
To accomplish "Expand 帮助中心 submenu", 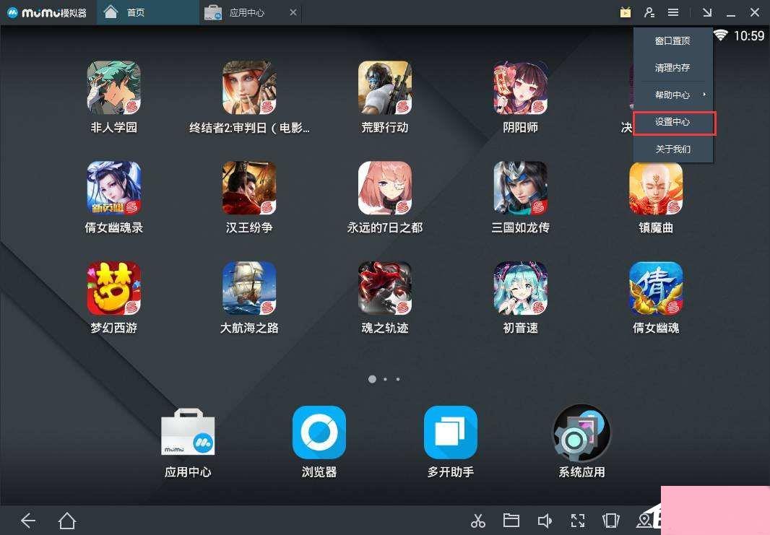I will [672, 95].
